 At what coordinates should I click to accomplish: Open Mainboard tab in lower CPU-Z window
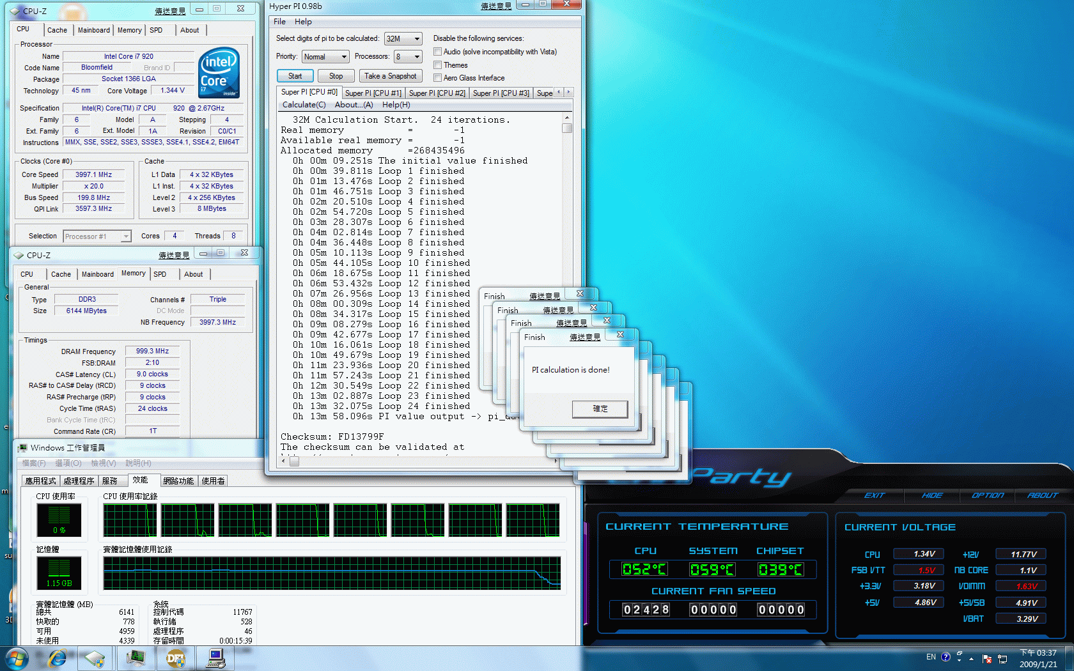pos(98,274)
